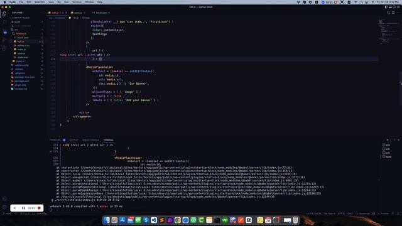This screenshot has width=402, height=226.
Task: Open Skype from the Dock
Action: pos(146,220)
